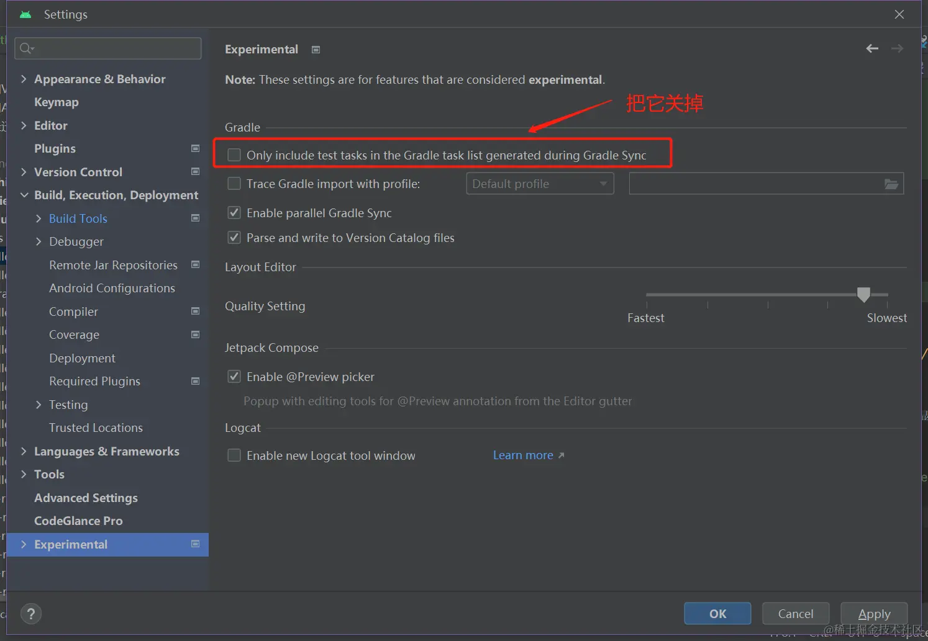The width and height of the screenshot is (928, 641).
Task: Open the Default profile dropdown
Action: click(x=540, y=184)
